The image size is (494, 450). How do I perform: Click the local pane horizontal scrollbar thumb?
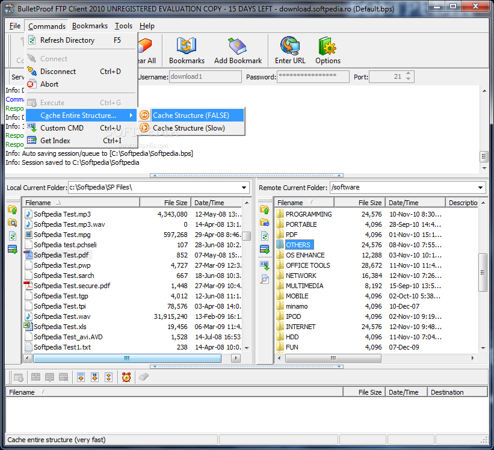[127, 358]
